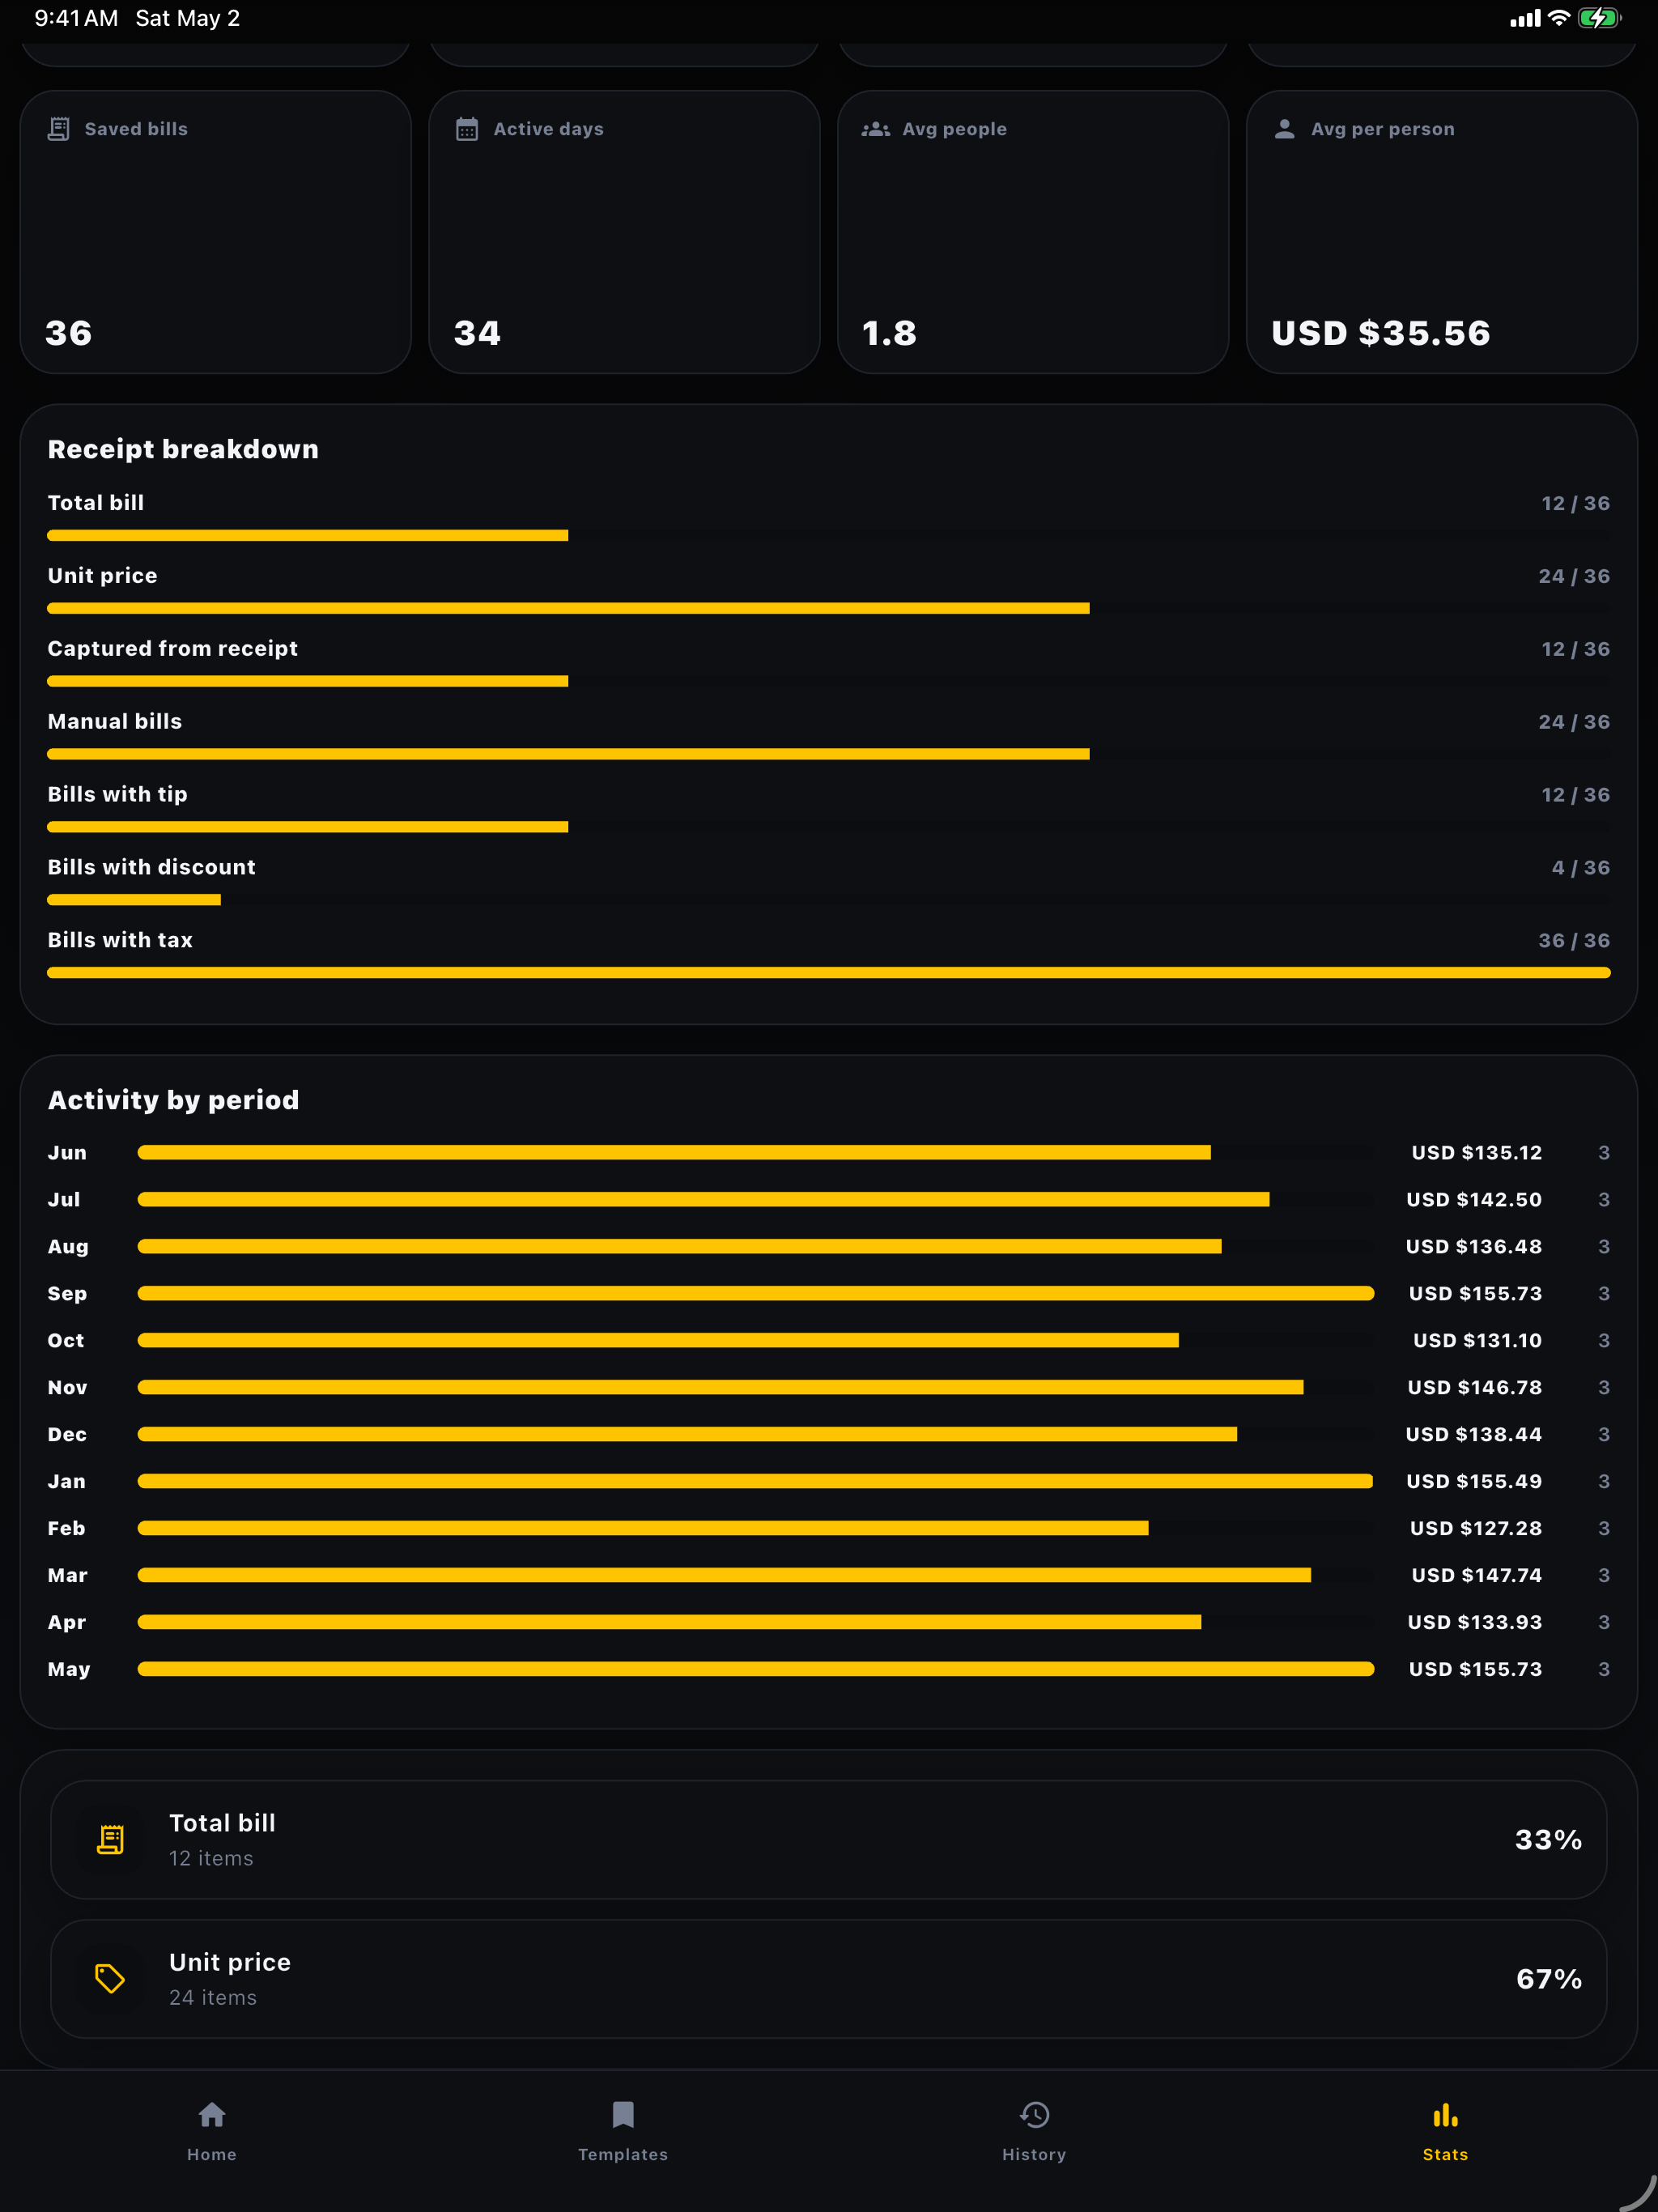Click the 'Manual bills' label

coord(115,722)
